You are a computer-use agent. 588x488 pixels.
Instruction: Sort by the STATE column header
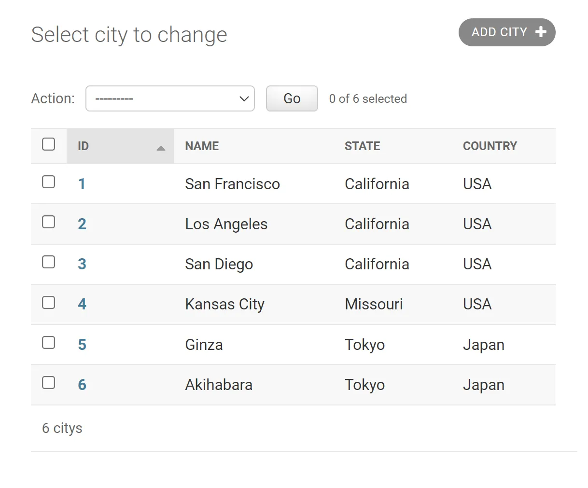(362, 146)
